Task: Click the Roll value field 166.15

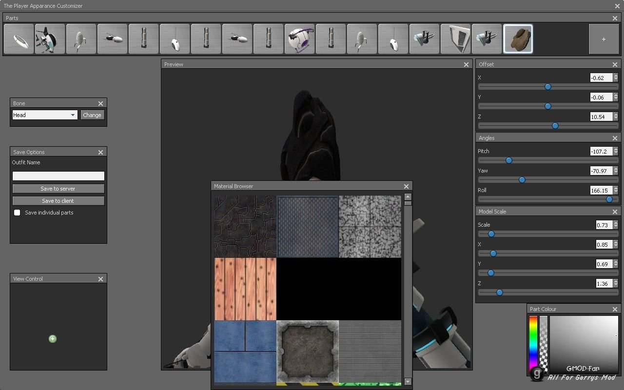Action: click(x=601, y=190)
